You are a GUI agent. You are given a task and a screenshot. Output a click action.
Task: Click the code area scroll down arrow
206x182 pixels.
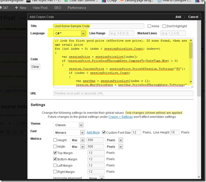tap(191, 81)
